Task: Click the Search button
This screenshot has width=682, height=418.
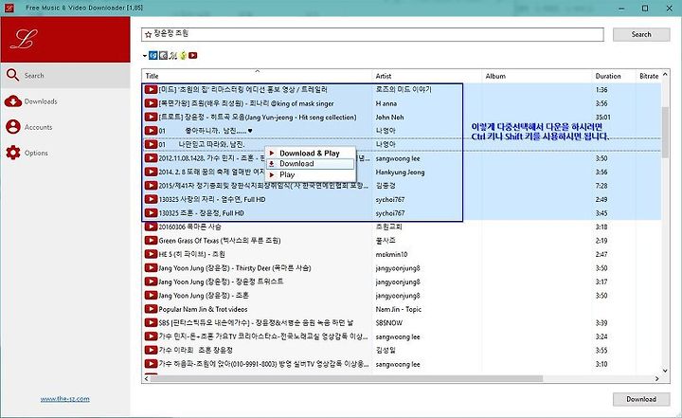Action: click(641, 34)
